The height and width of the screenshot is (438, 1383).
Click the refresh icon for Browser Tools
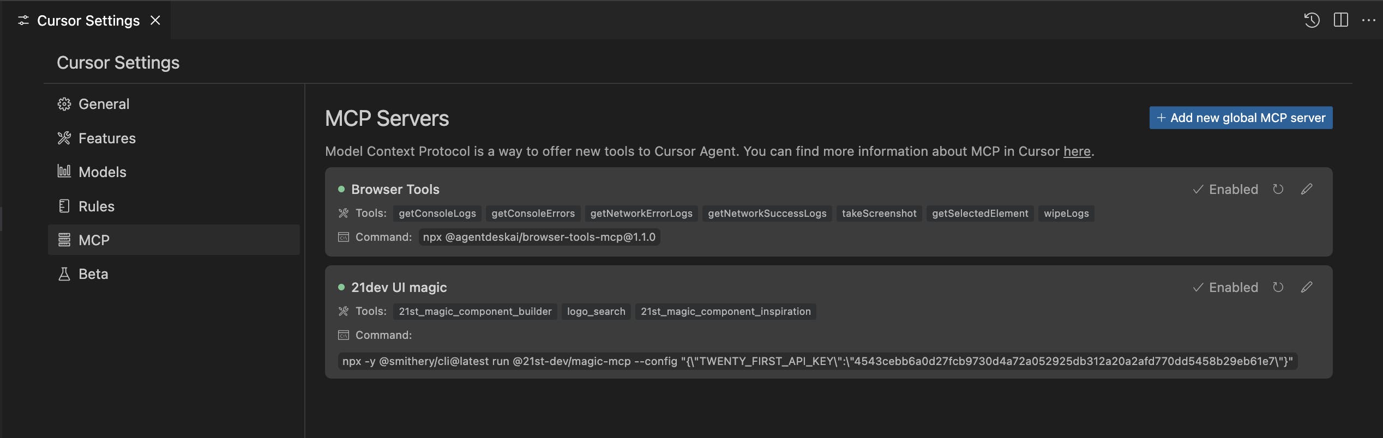click(x=1278, y=189)
